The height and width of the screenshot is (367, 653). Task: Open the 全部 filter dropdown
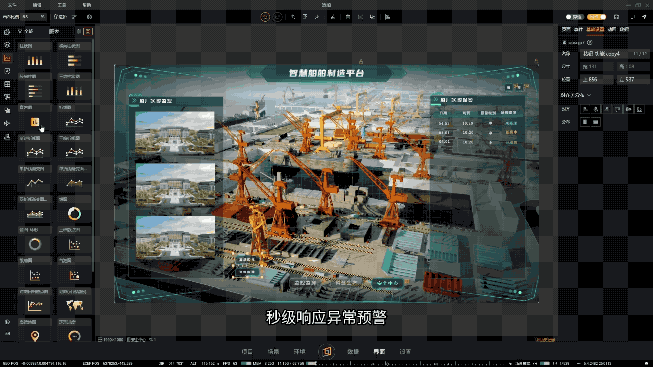pos(26,31)
